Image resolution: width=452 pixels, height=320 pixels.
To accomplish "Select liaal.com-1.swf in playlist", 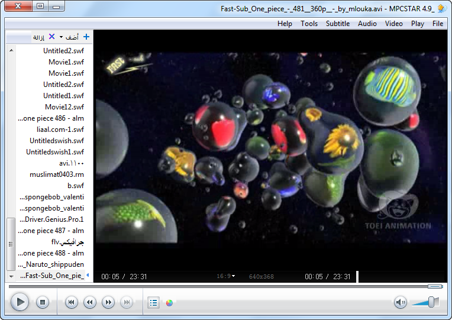I will pyautogui.click(x=60, y=130).
